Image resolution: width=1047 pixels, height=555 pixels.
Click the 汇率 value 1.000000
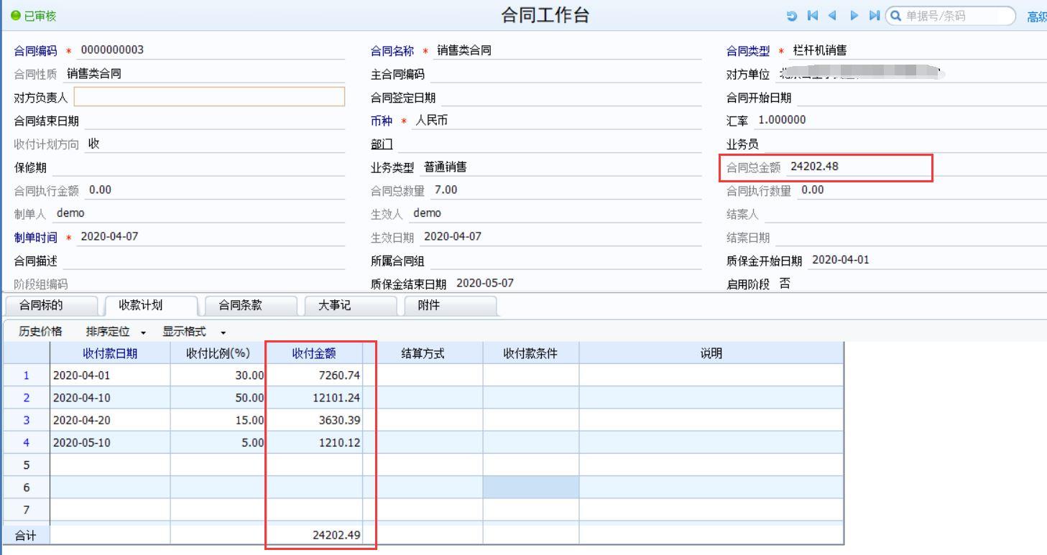pyautogui.click(x=782, y=120)
